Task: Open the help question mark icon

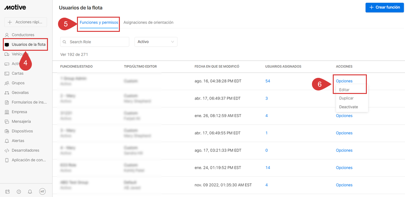Action: point(19,191)
